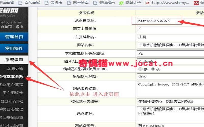This screenshot has height=127, width=204.
Task: Click the 站点描述 label
Action: coord(85,114)
